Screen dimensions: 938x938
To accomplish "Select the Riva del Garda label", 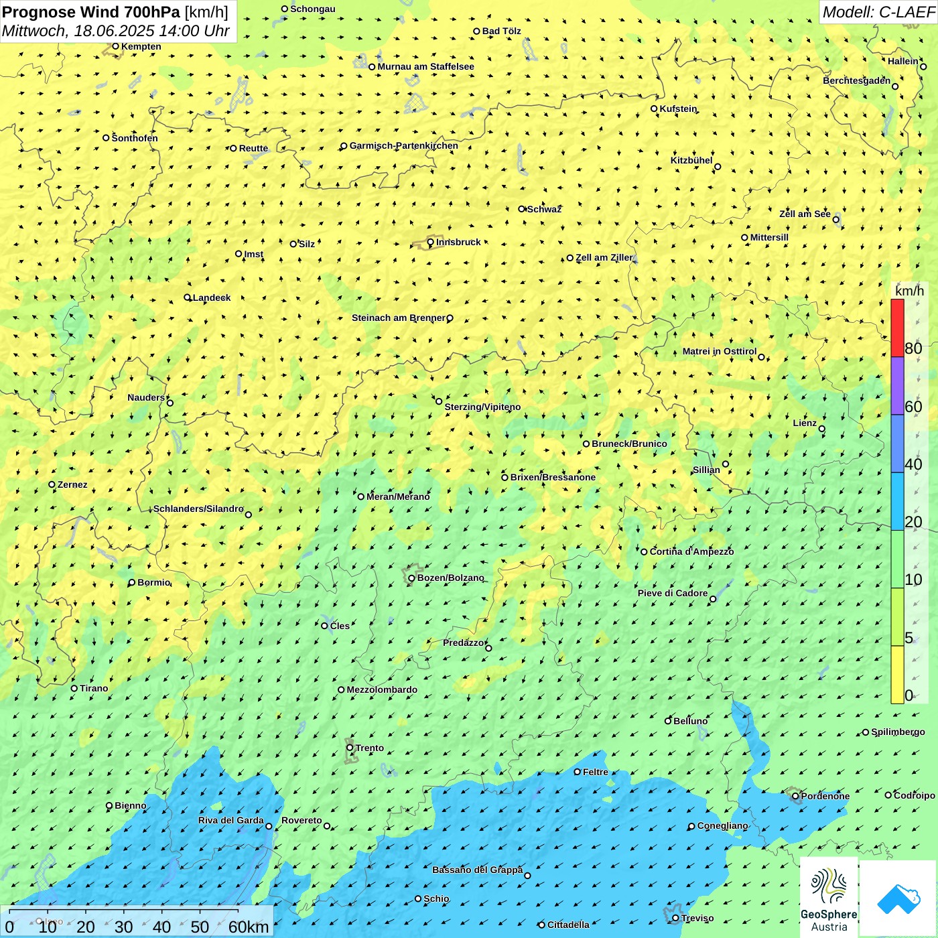I will [x=231, y=820].
